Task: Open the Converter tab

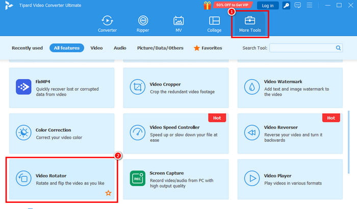Action: click(107, 24)
